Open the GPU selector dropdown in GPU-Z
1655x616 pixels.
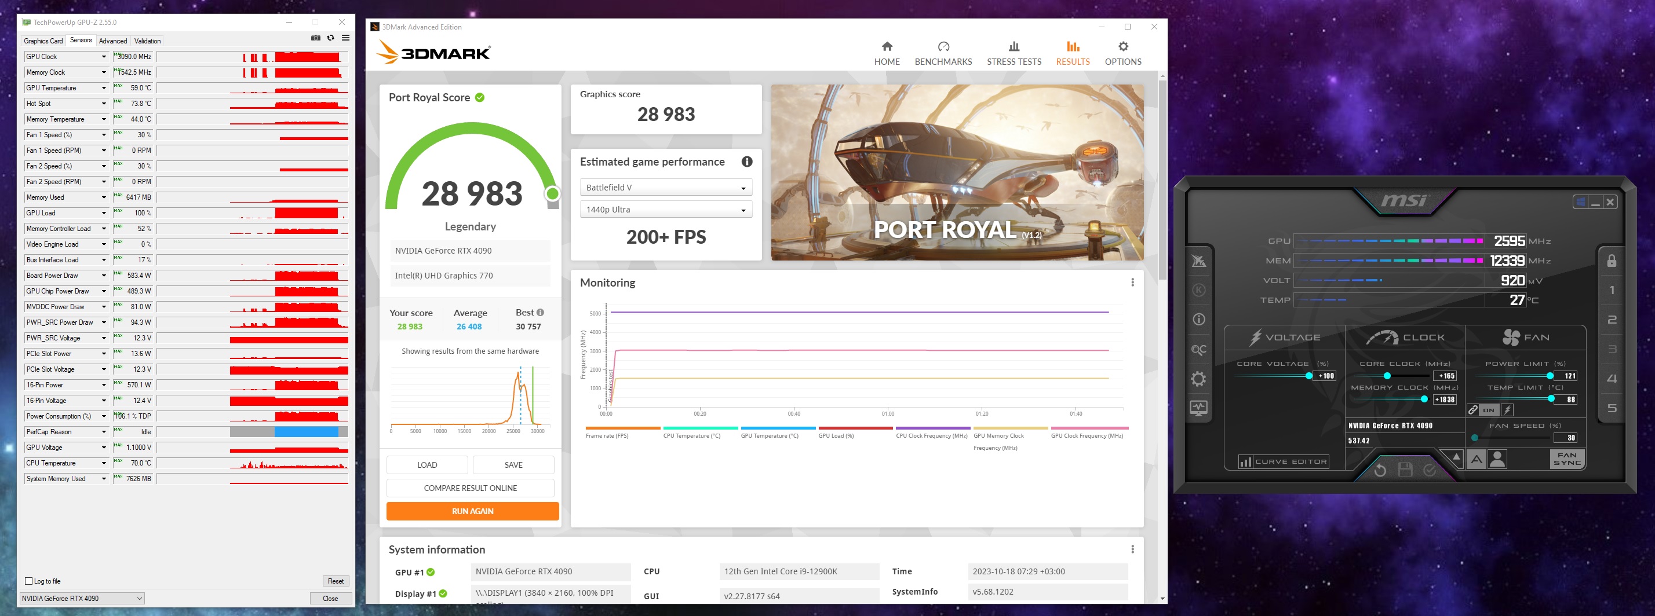pyautogui.click(x=82, y=599)
